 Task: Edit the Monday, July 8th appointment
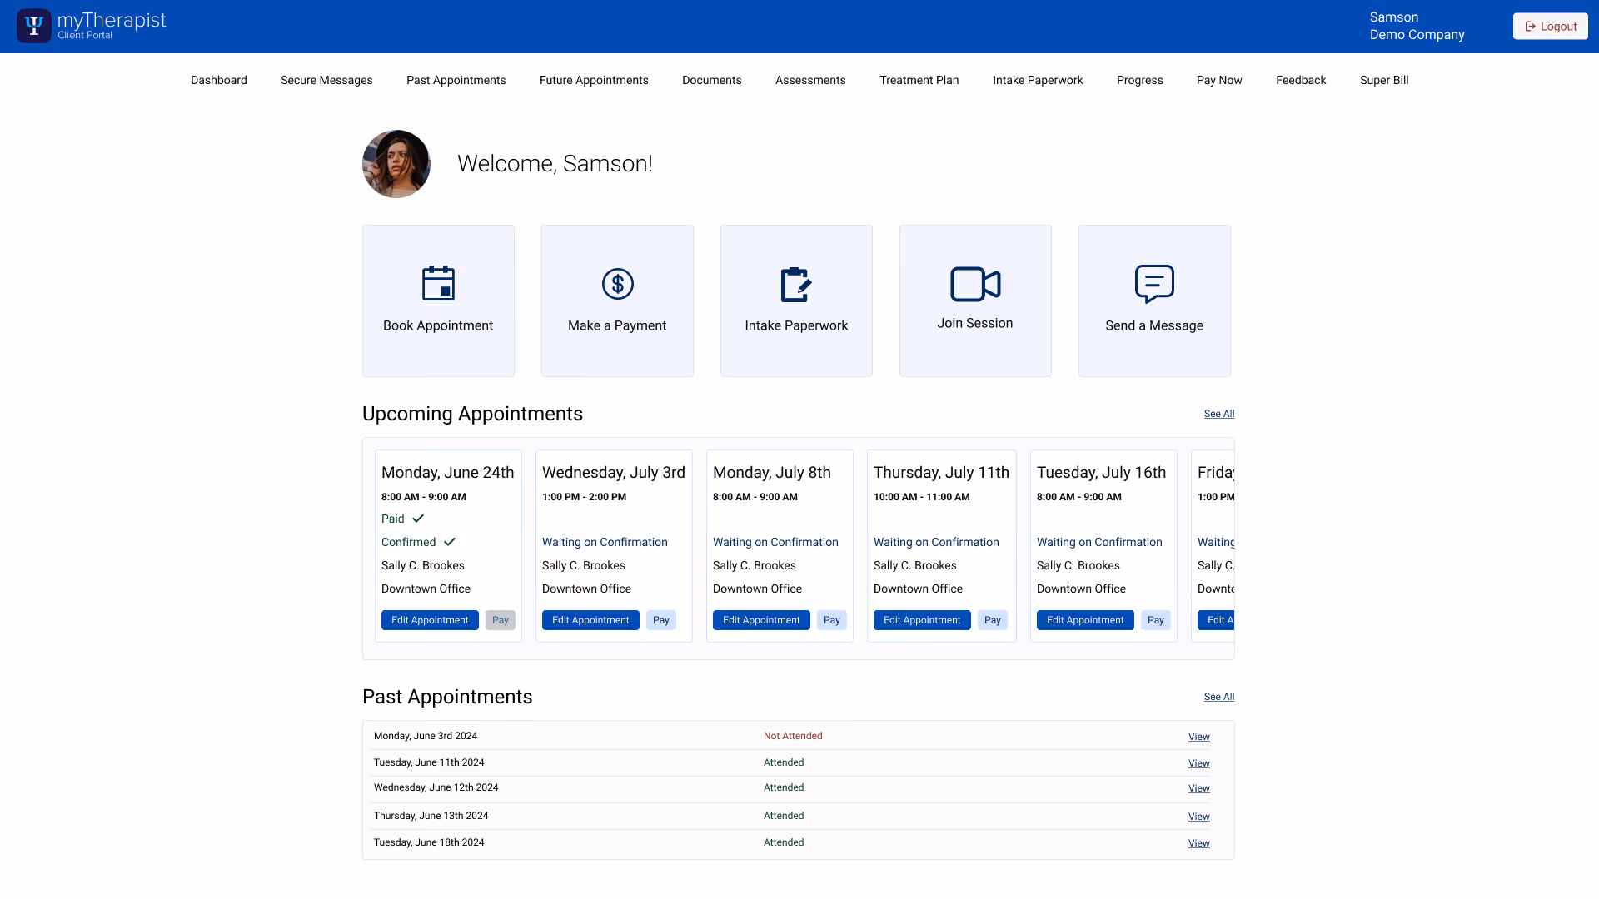(x=761, y=620)
